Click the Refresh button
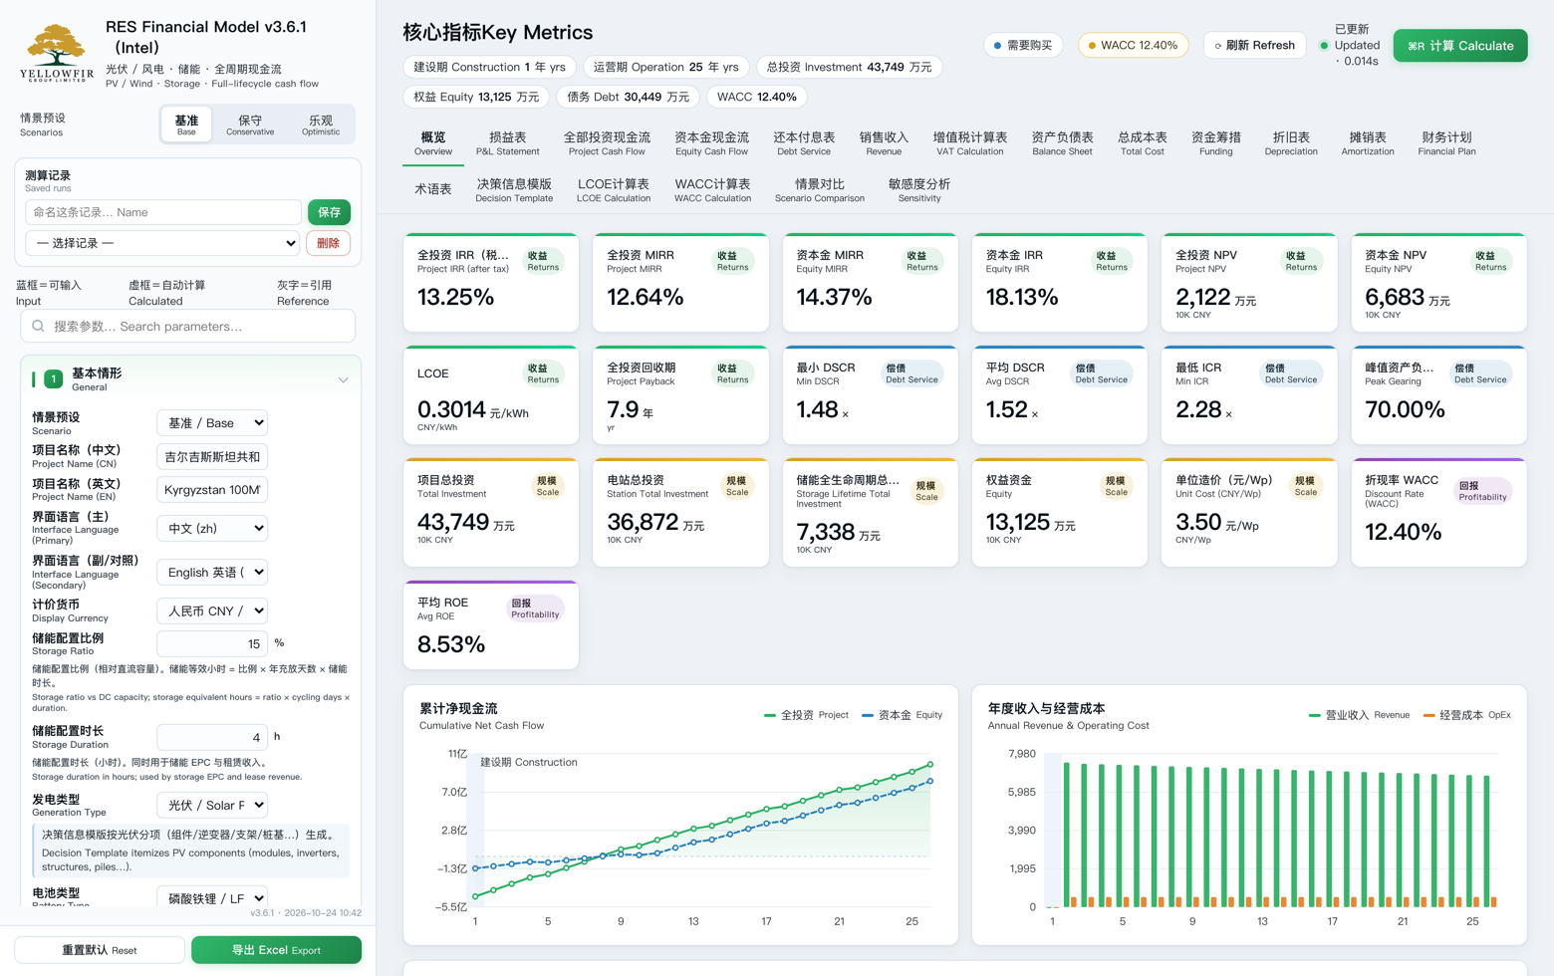The height and width of the screenshot is (976, 1554). click(x=1254, y=46)
